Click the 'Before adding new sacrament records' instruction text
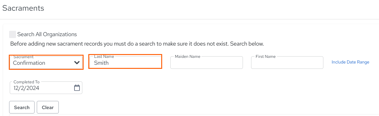The width and height of the screenshot is (379, 116). click(137, 44)
